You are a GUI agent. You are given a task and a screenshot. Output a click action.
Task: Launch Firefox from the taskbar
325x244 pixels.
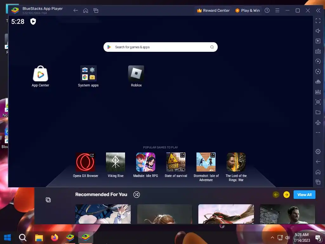point(55,237)
